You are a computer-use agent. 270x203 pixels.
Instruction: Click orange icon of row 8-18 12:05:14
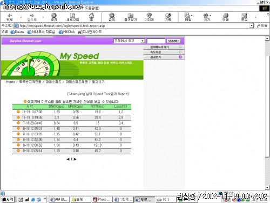coord(18,150)
